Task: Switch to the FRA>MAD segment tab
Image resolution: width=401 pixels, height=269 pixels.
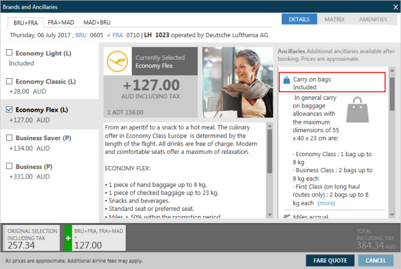Action: (61, 22)
